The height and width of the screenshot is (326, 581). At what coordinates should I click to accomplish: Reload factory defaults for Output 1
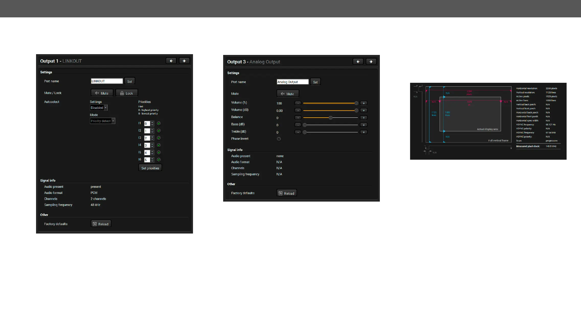pos(101,224)
